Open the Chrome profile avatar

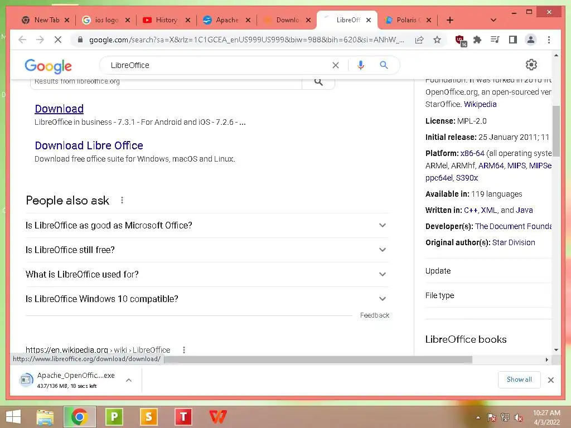tap(531, 40)
